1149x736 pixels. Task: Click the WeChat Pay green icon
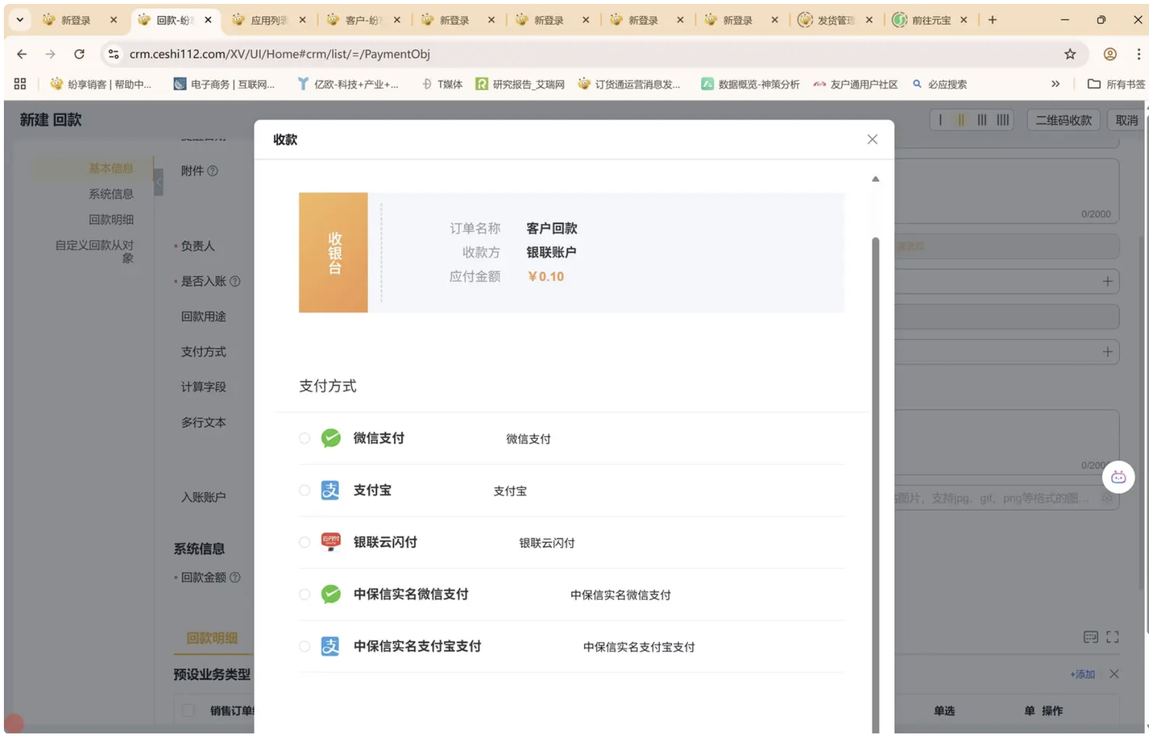[330, 438]
